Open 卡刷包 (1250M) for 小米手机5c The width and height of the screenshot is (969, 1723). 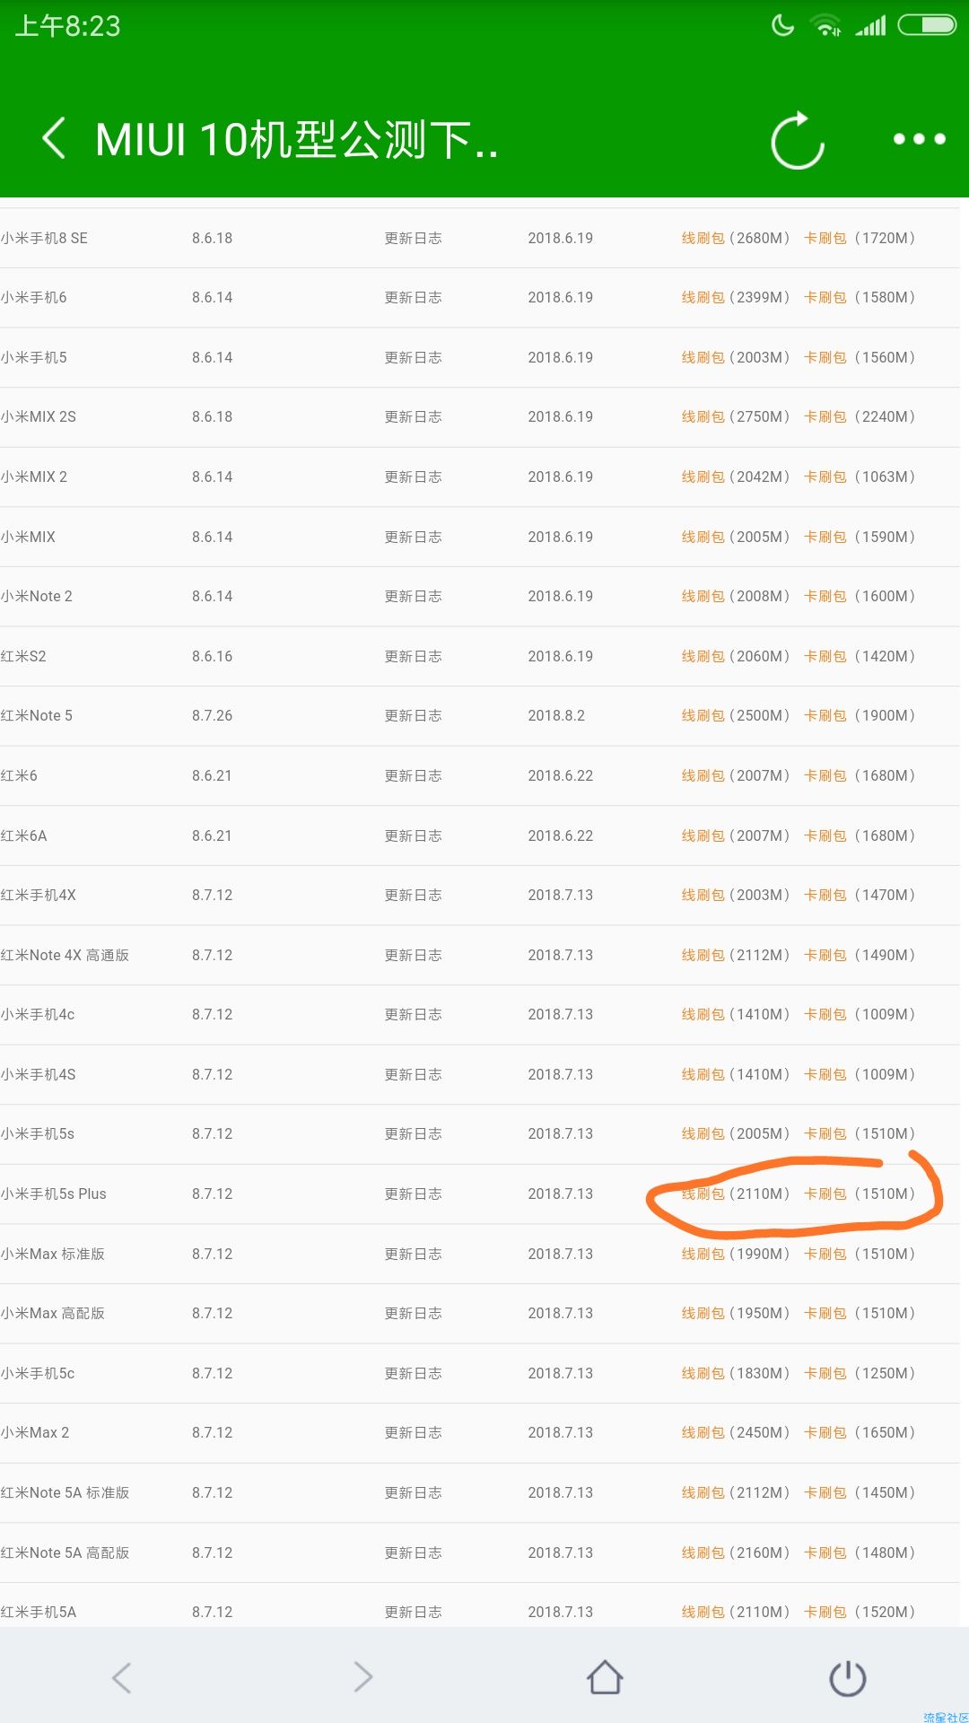[825, 1373]
